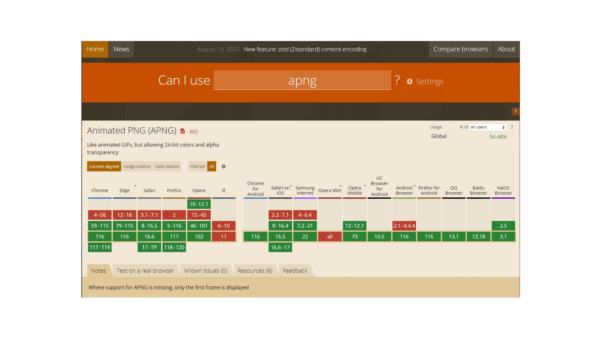Viewport: 601px width, 338px height.
Task: Open the Resources (6) tab
Action: (x=255, y=271)
